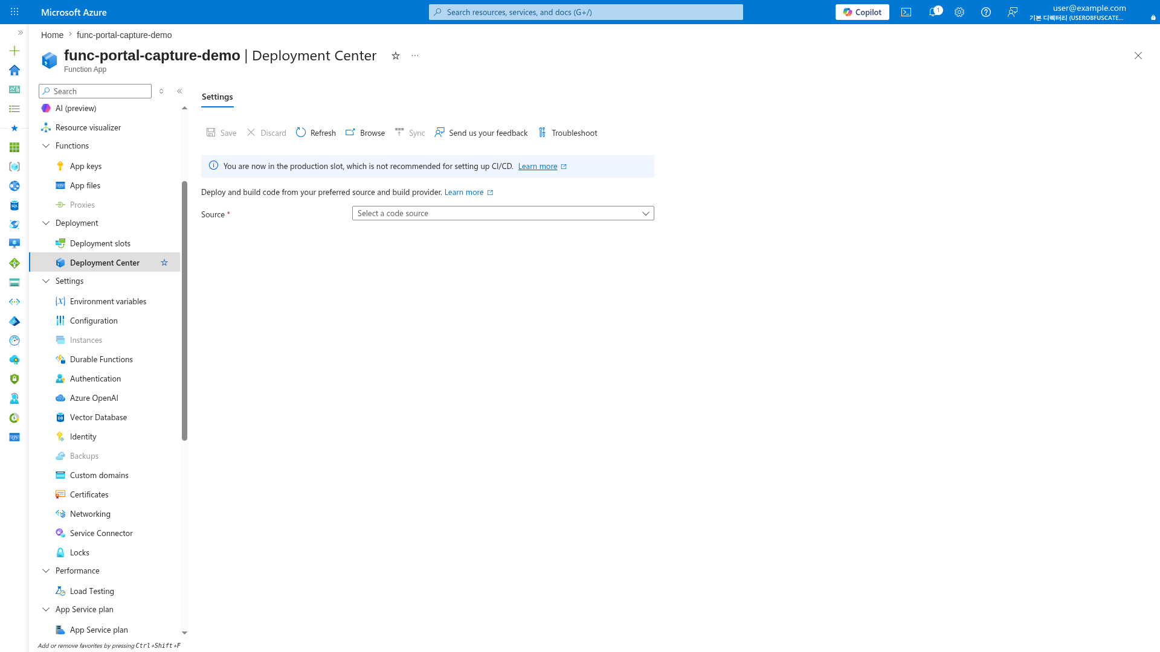Collapse the App Service plan group
1160x652 pixels.
(46, 609)
